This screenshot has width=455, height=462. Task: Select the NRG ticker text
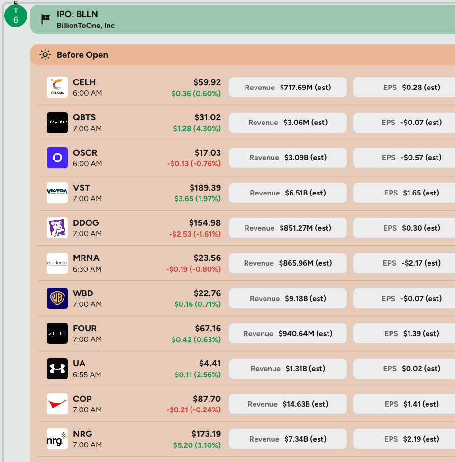[x=82, y=434]
